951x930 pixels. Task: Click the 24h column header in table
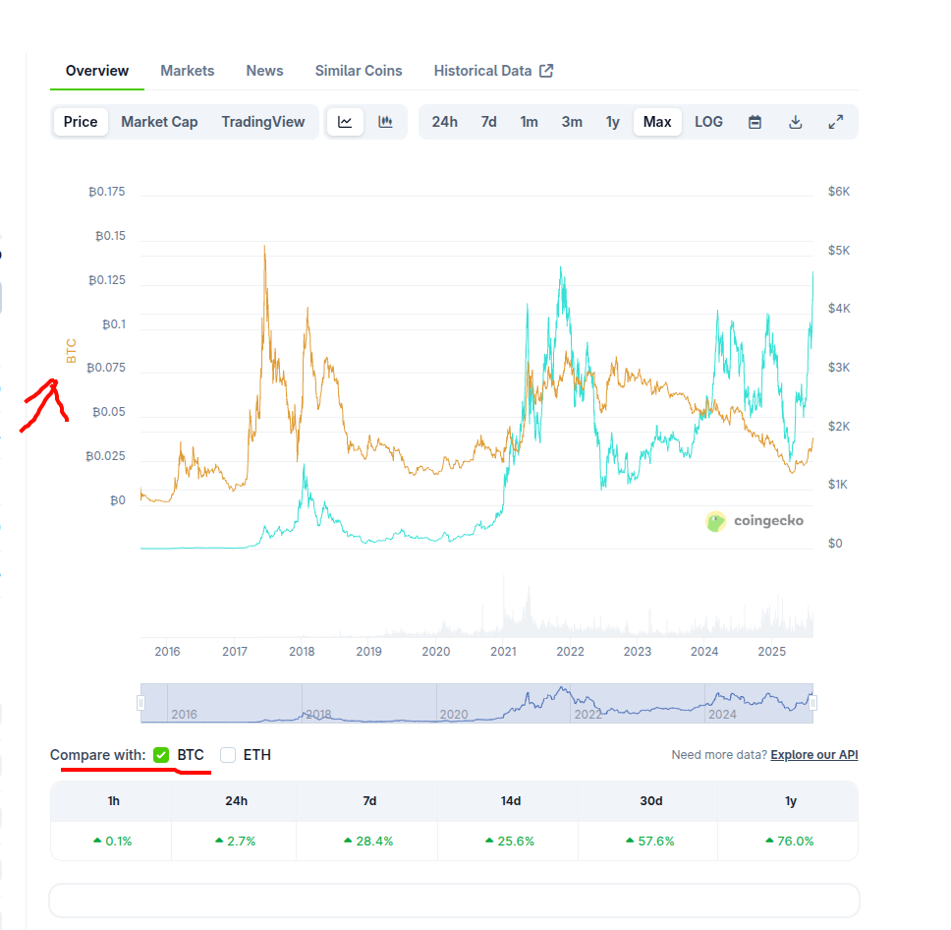tap(236, 801)
